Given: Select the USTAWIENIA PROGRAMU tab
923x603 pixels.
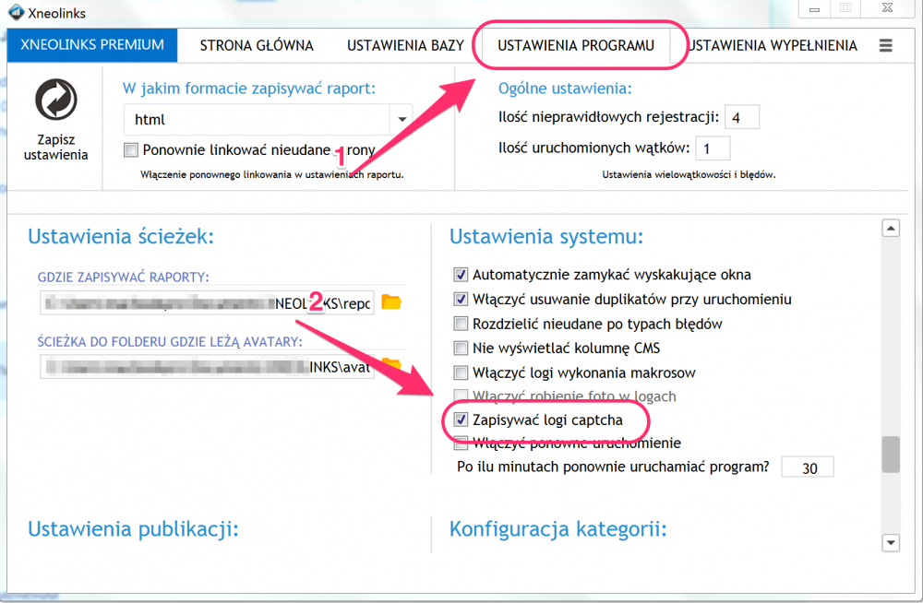Looking at the screenshot, I should tap(576, 46).
